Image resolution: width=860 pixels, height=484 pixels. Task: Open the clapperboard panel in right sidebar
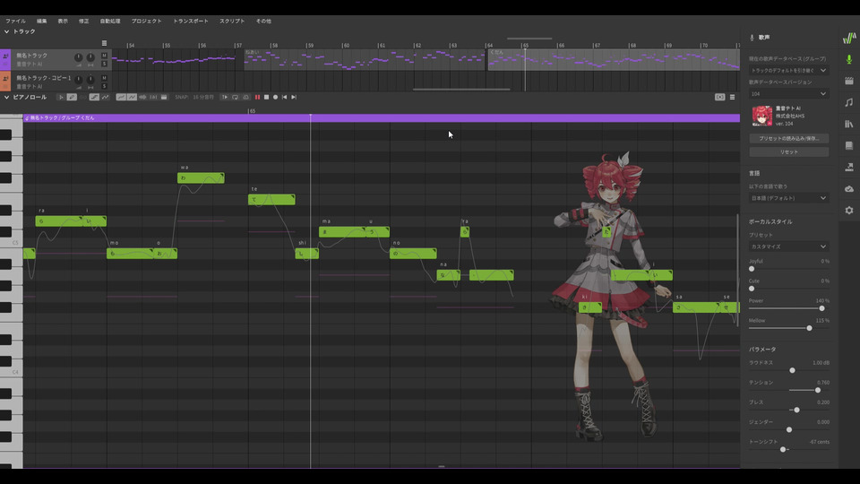[849, 81]
